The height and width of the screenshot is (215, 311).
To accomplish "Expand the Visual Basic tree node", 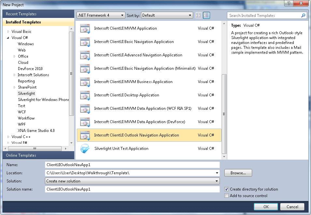I will click(8, 32).
